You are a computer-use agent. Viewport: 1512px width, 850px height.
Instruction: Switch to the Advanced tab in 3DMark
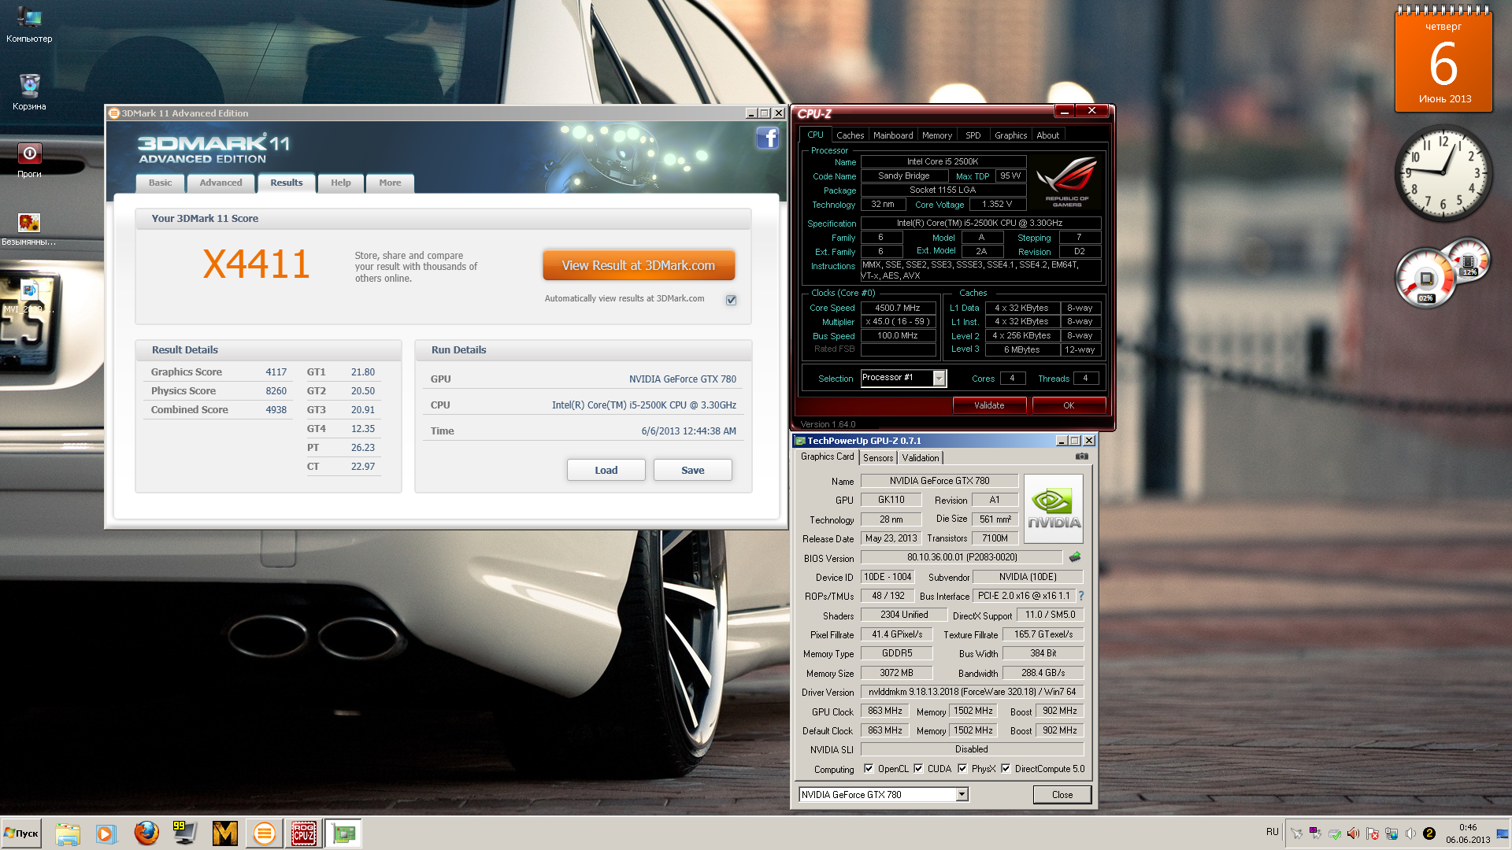(x=220, y=183)
